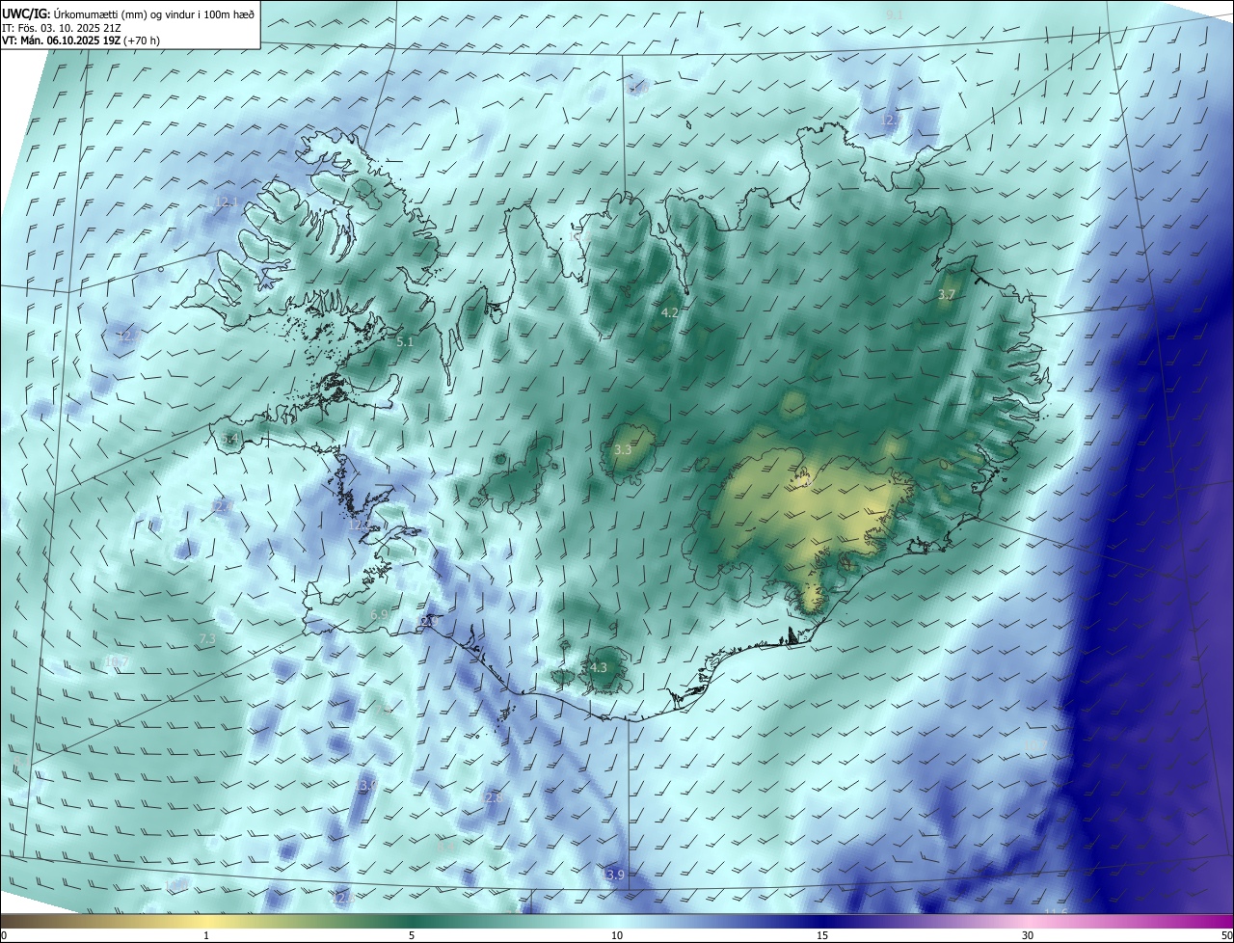Click the 12.1 value label over the Westfjords
Screen dimensions: 1234x943
226,202
